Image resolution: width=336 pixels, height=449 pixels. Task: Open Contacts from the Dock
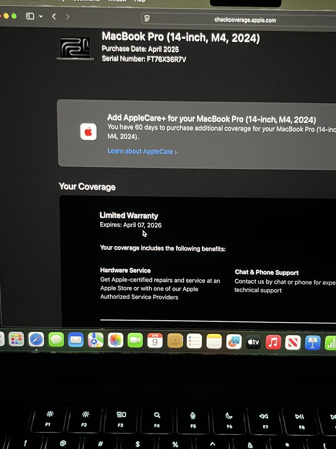175,341
